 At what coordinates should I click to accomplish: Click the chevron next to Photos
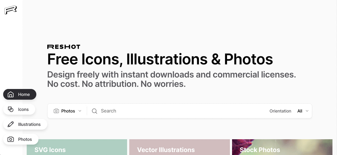tap(80, 111)
